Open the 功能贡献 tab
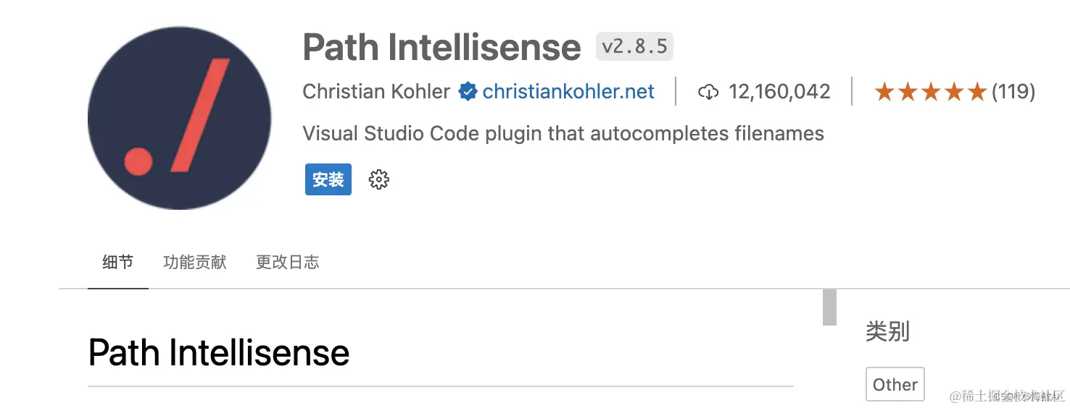Screen dimensions: 1070x408 coord(195,262)
